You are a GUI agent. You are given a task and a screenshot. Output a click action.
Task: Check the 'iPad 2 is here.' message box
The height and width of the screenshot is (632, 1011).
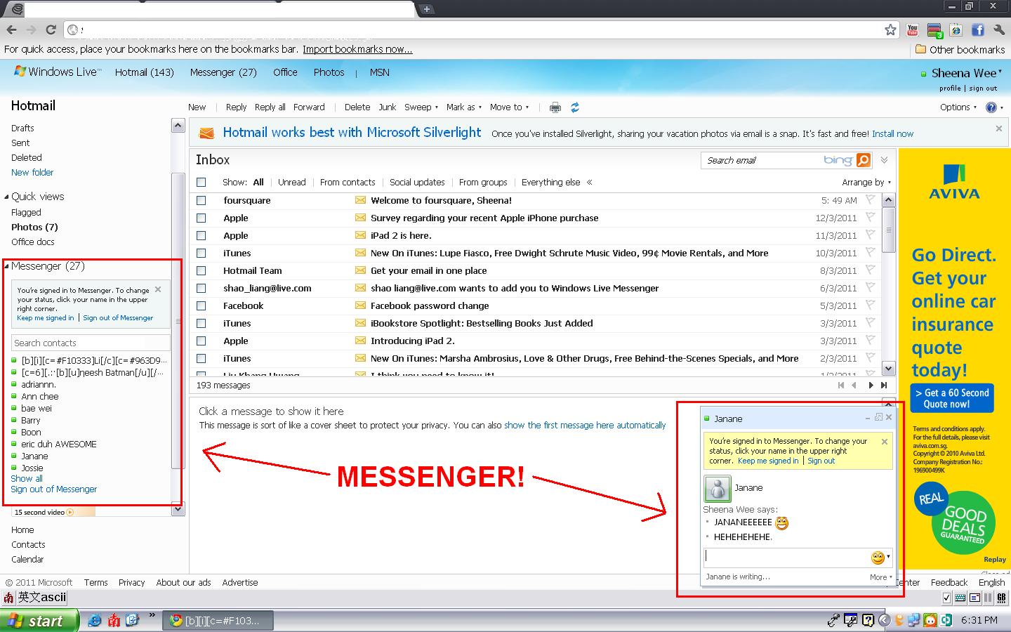201,235
